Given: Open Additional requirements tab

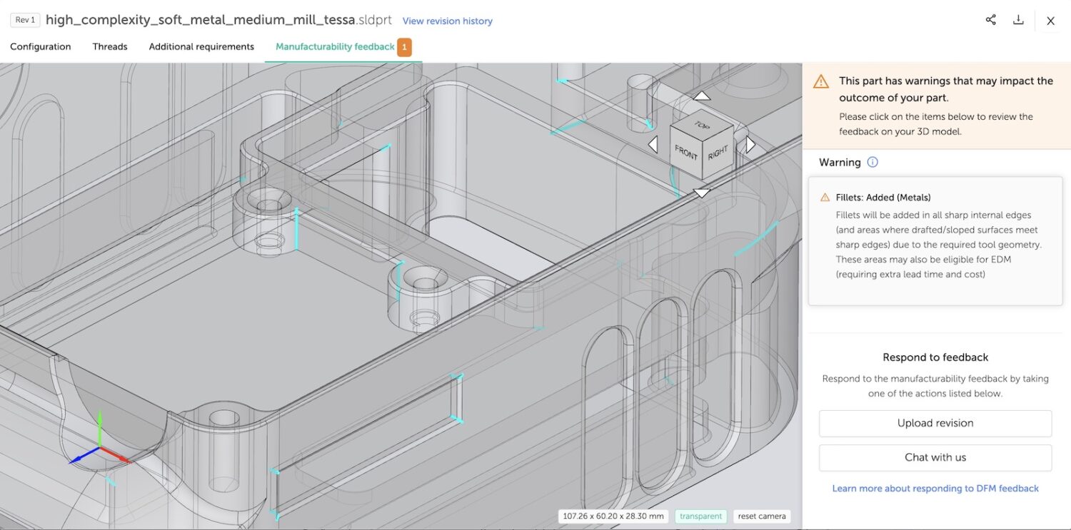Looking at the screenshot, I should pyautogui.click(x=201, y=46).
